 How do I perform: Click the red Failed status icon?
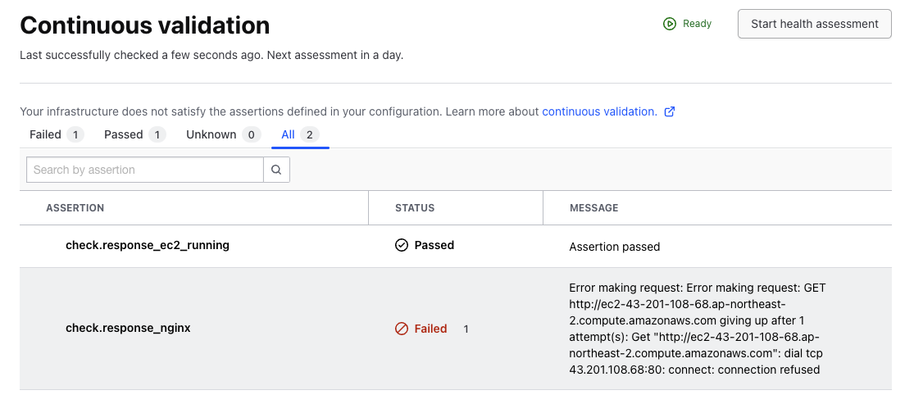(x=402, y=329)
